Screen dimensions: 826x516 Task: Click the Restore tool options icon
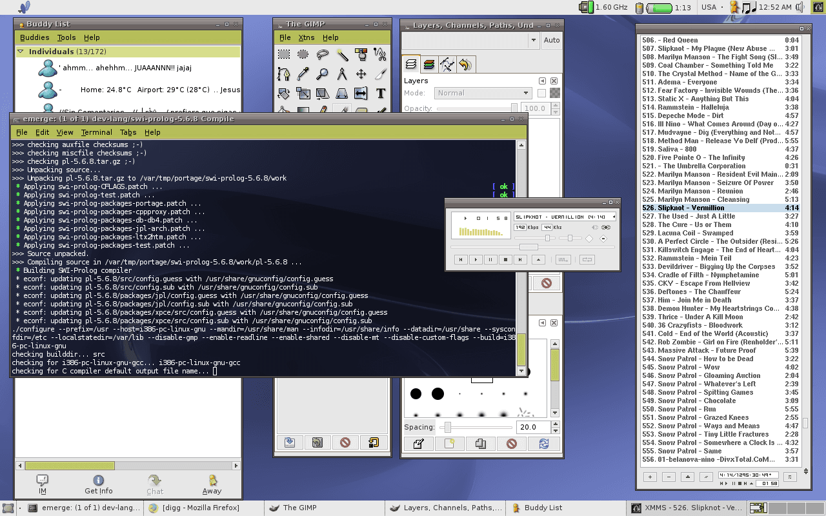[317, 442]
